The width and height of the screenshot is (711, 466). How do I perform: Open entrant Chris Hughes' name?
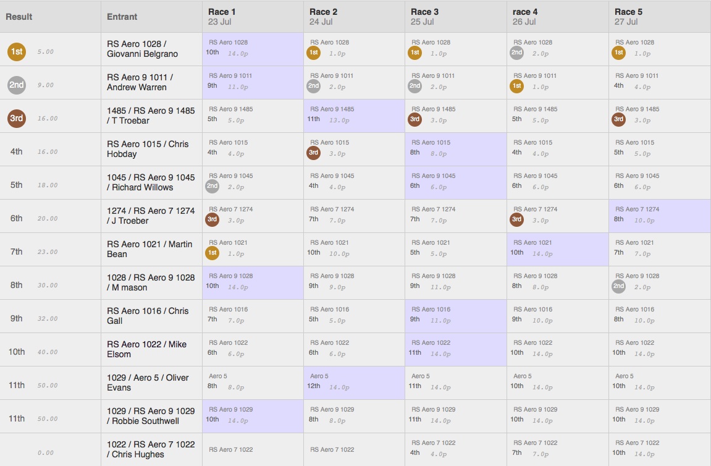click(151, 449)
